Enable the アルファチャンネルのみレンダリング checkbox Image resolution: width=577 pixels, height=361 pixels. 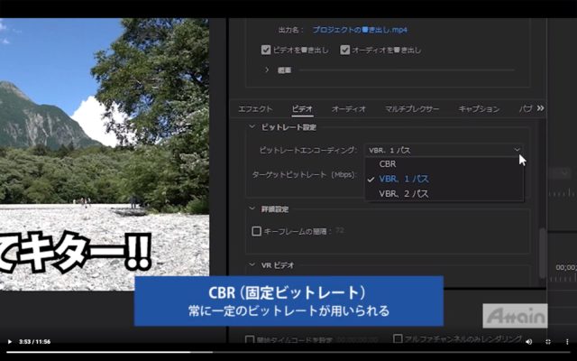[398, 338]
